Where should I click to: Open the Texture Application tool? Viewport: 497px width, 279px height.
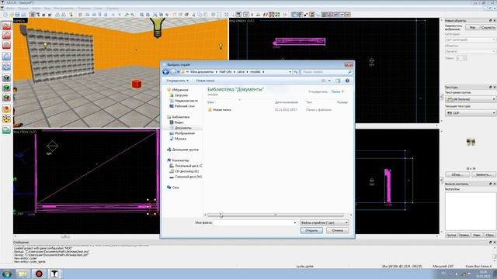click(6, 77)
